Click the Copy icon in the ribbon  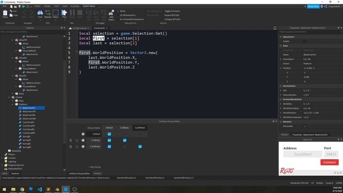pos(11,16)
